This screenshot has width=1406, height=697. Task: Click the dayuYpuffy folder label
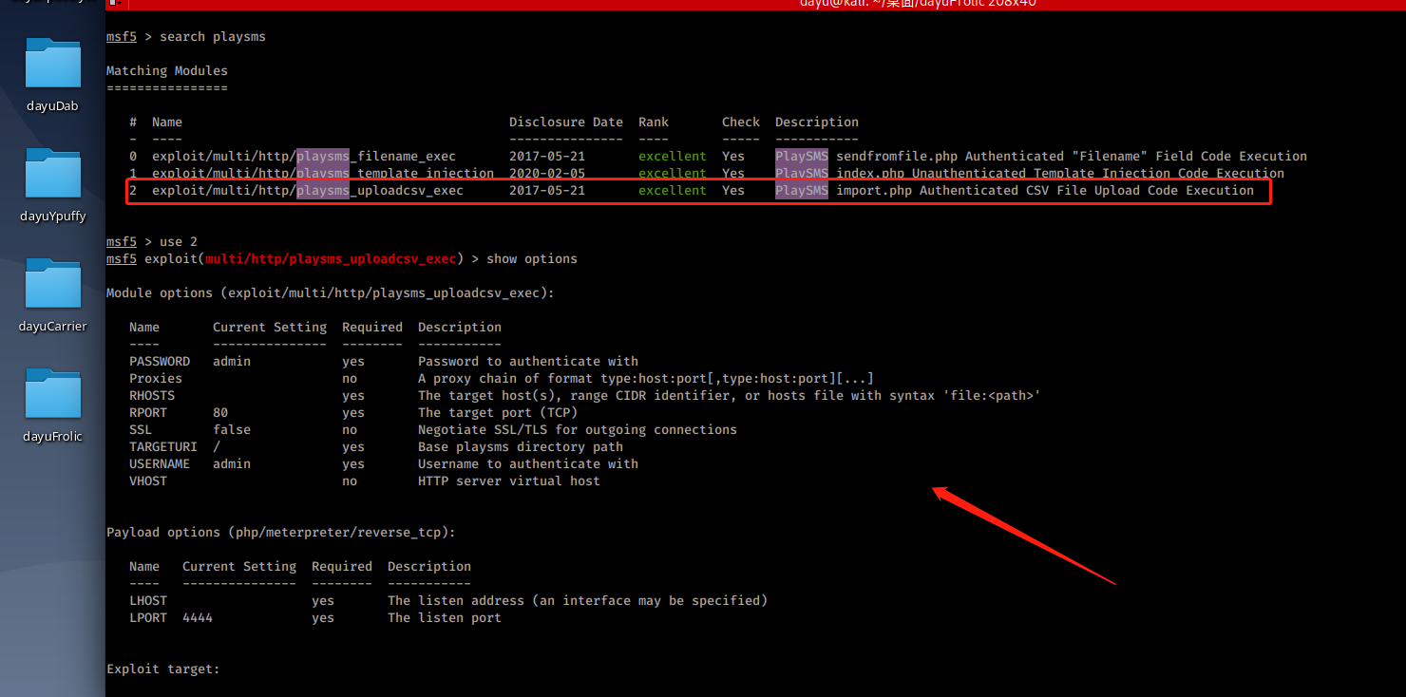click(x=52, y=217)
